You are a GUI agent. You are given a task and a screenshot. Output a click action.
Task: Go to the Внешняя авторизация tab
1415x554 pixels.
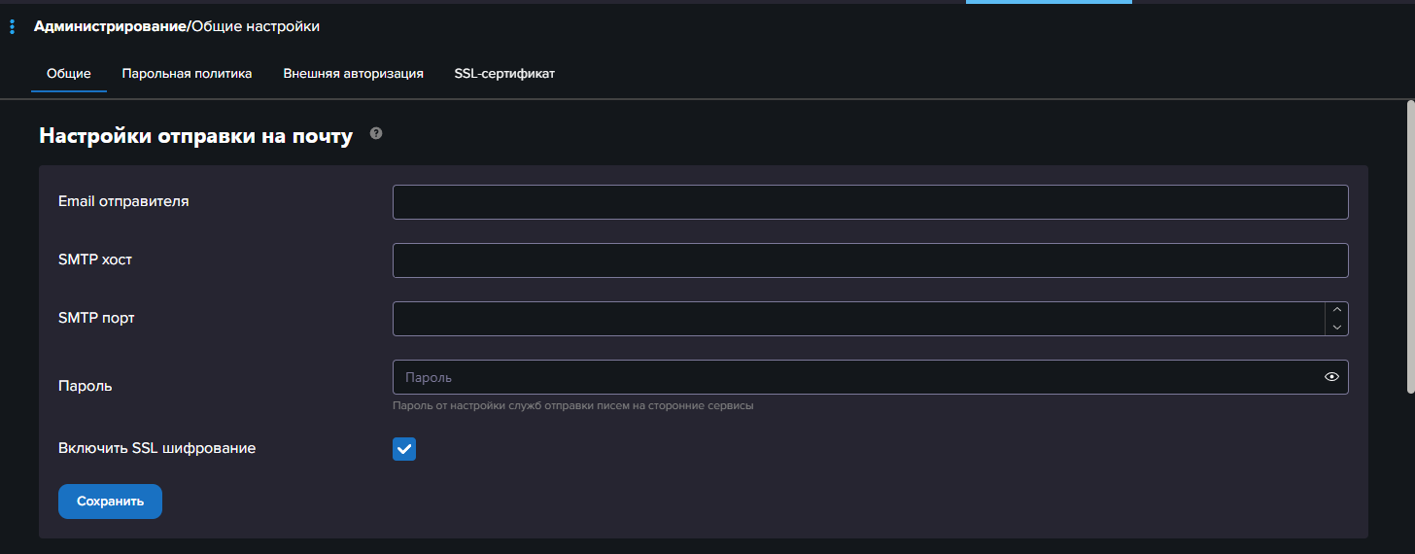[353, 74]
